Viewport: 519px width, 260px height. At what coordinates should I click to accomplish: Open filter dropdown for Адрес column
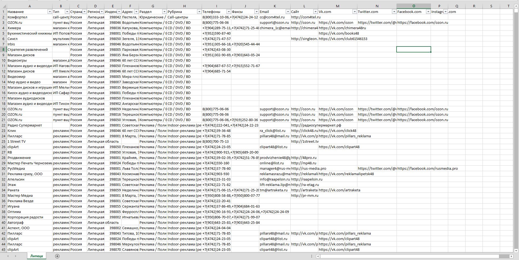pos(136,12)
